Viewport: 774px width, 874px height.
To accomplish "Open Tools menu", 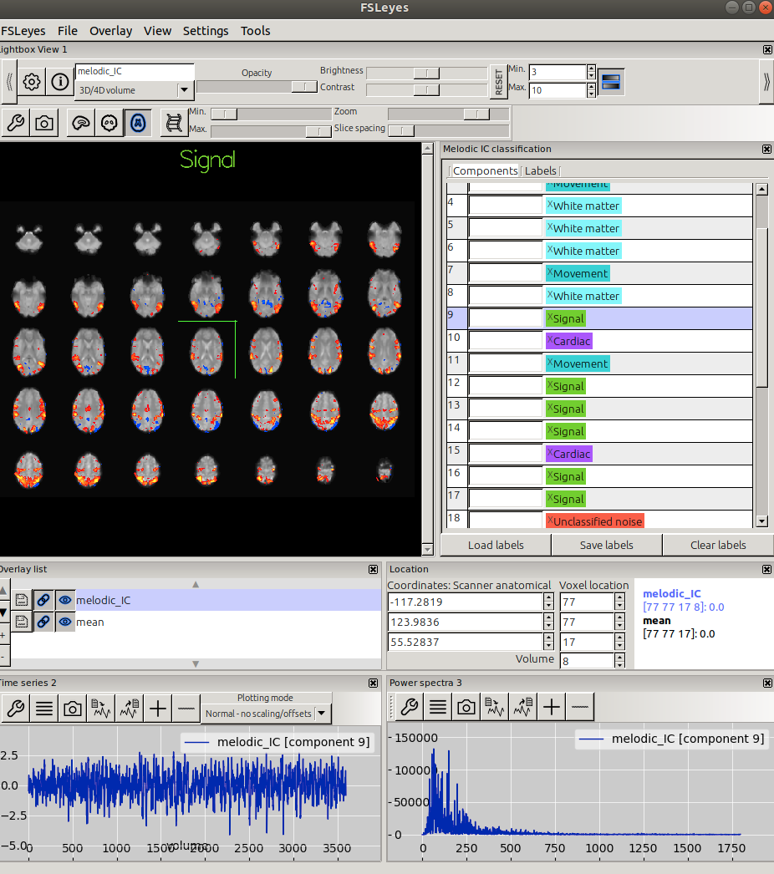I will click(256, 31).
